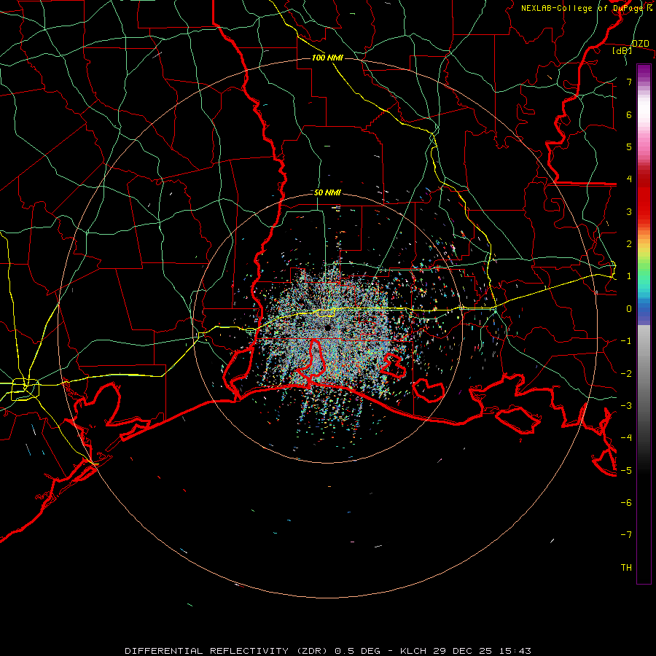Click the "4" value on the color scale
The image size is (656, 656).
[x=629, y=179]
